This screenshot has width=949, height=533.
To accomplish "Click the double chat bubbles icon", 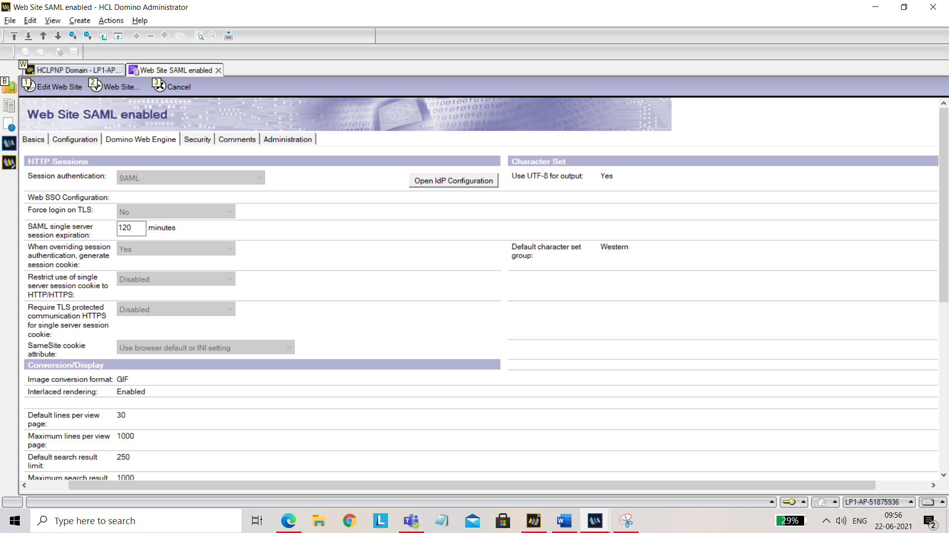I will 40,52.
